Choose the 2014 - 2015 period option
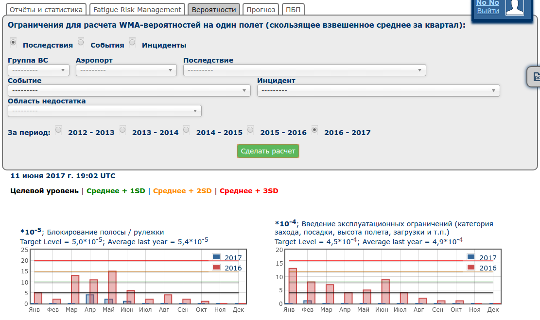Screen dimensions: 540x320 186,130
